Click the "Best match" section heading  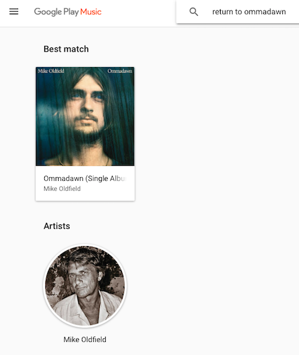click(66, 49)
